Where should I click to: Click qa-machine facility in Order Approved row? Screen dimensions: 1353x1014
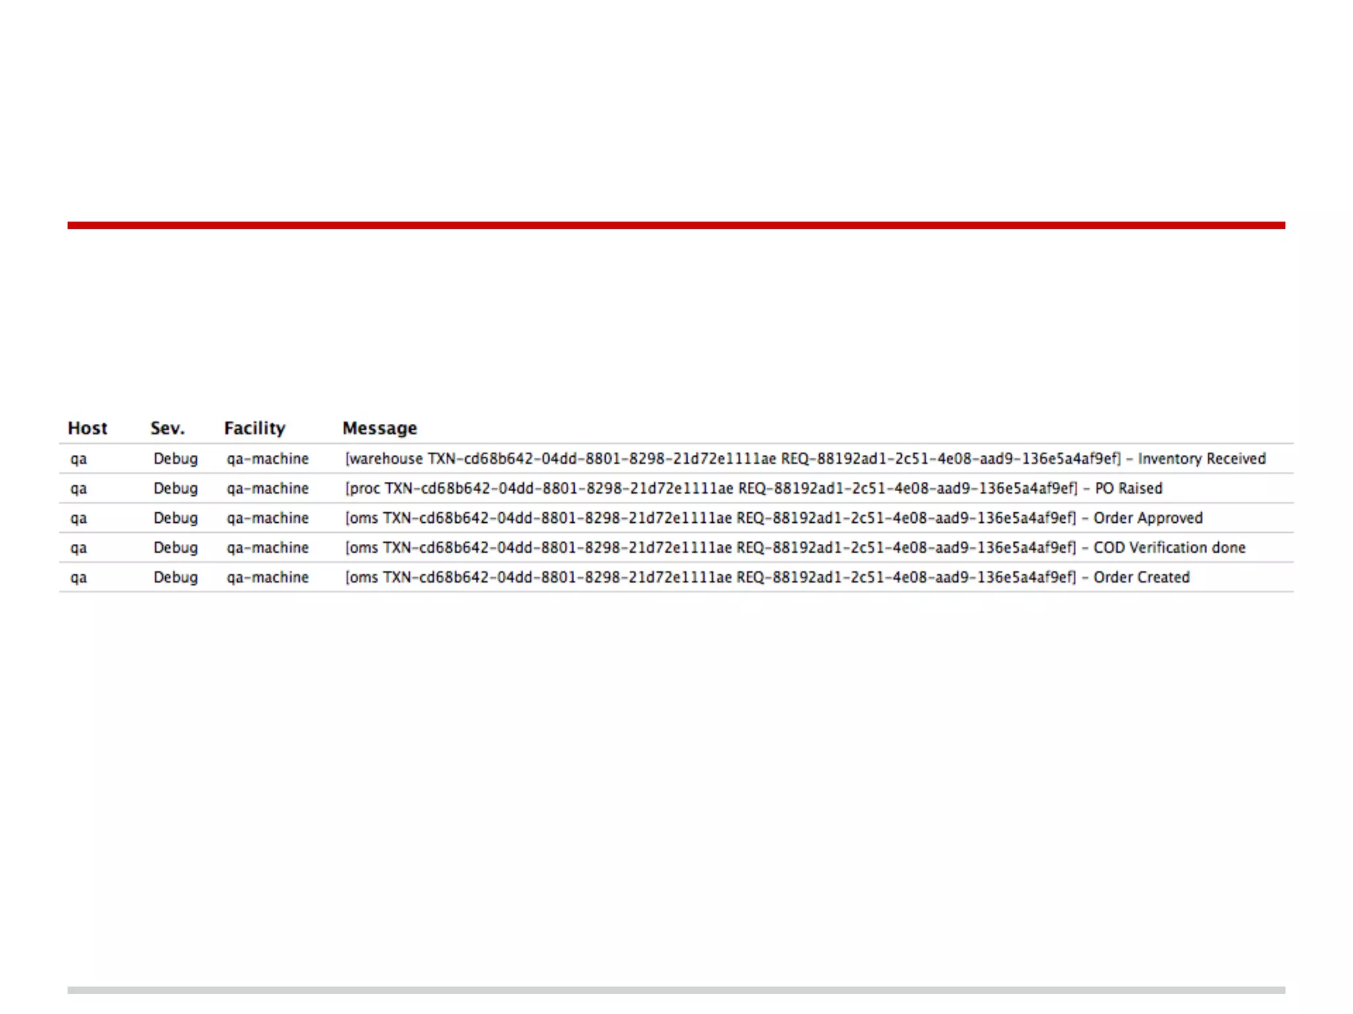268,519
